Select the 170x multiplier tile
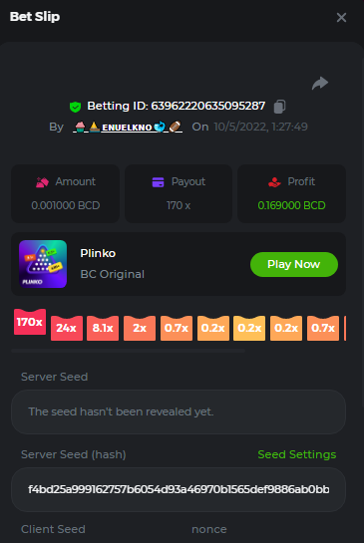Screen dimensions: 364x543 point(30,322)
